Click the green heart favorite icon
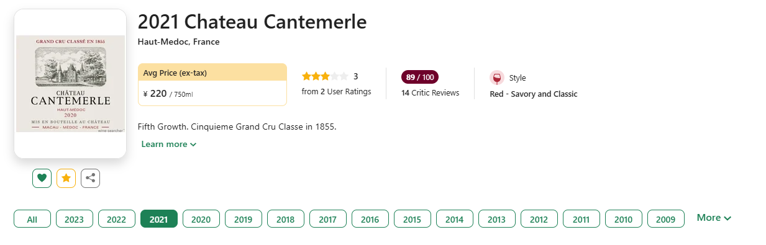The height and width of the screenshot is (245, 766). pos(42,178)
